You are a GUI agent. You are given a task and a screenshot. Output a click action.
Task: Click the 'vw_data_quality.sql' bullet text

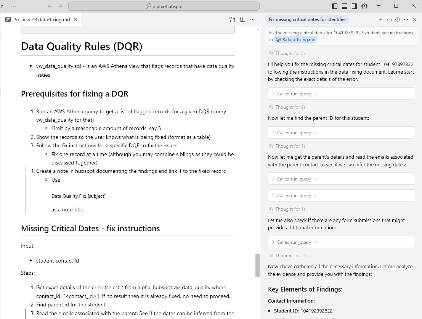pos(135,71)
